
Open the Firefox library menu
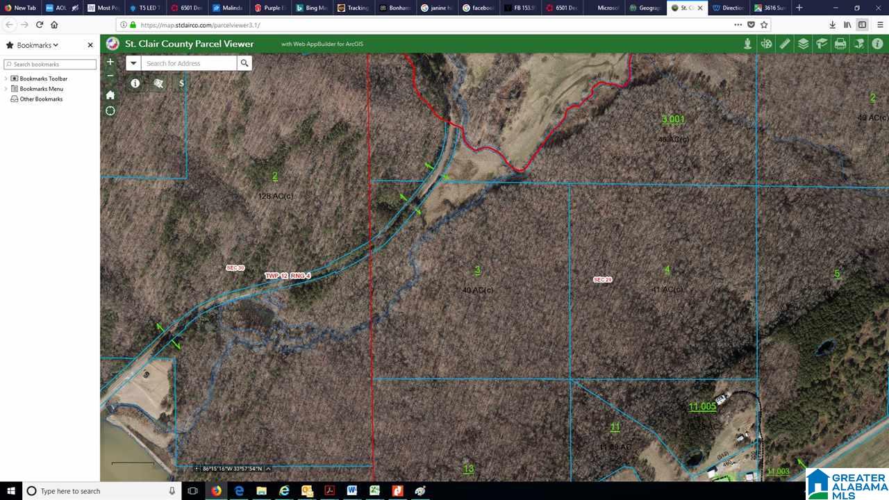(847, 24)
